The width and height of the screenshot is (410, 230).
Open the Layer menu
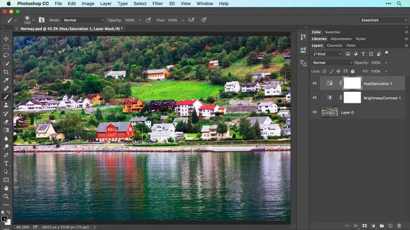click(x=106, y=3)
